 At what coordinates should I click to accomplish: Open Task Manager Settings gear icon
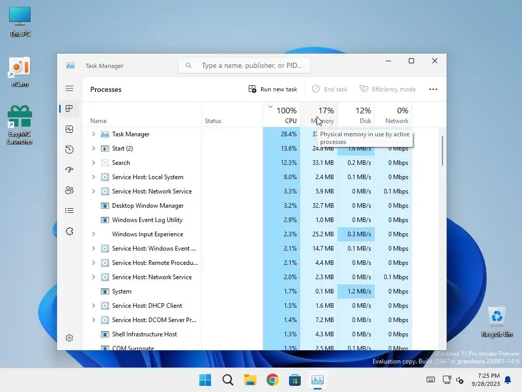pos(69,338)
